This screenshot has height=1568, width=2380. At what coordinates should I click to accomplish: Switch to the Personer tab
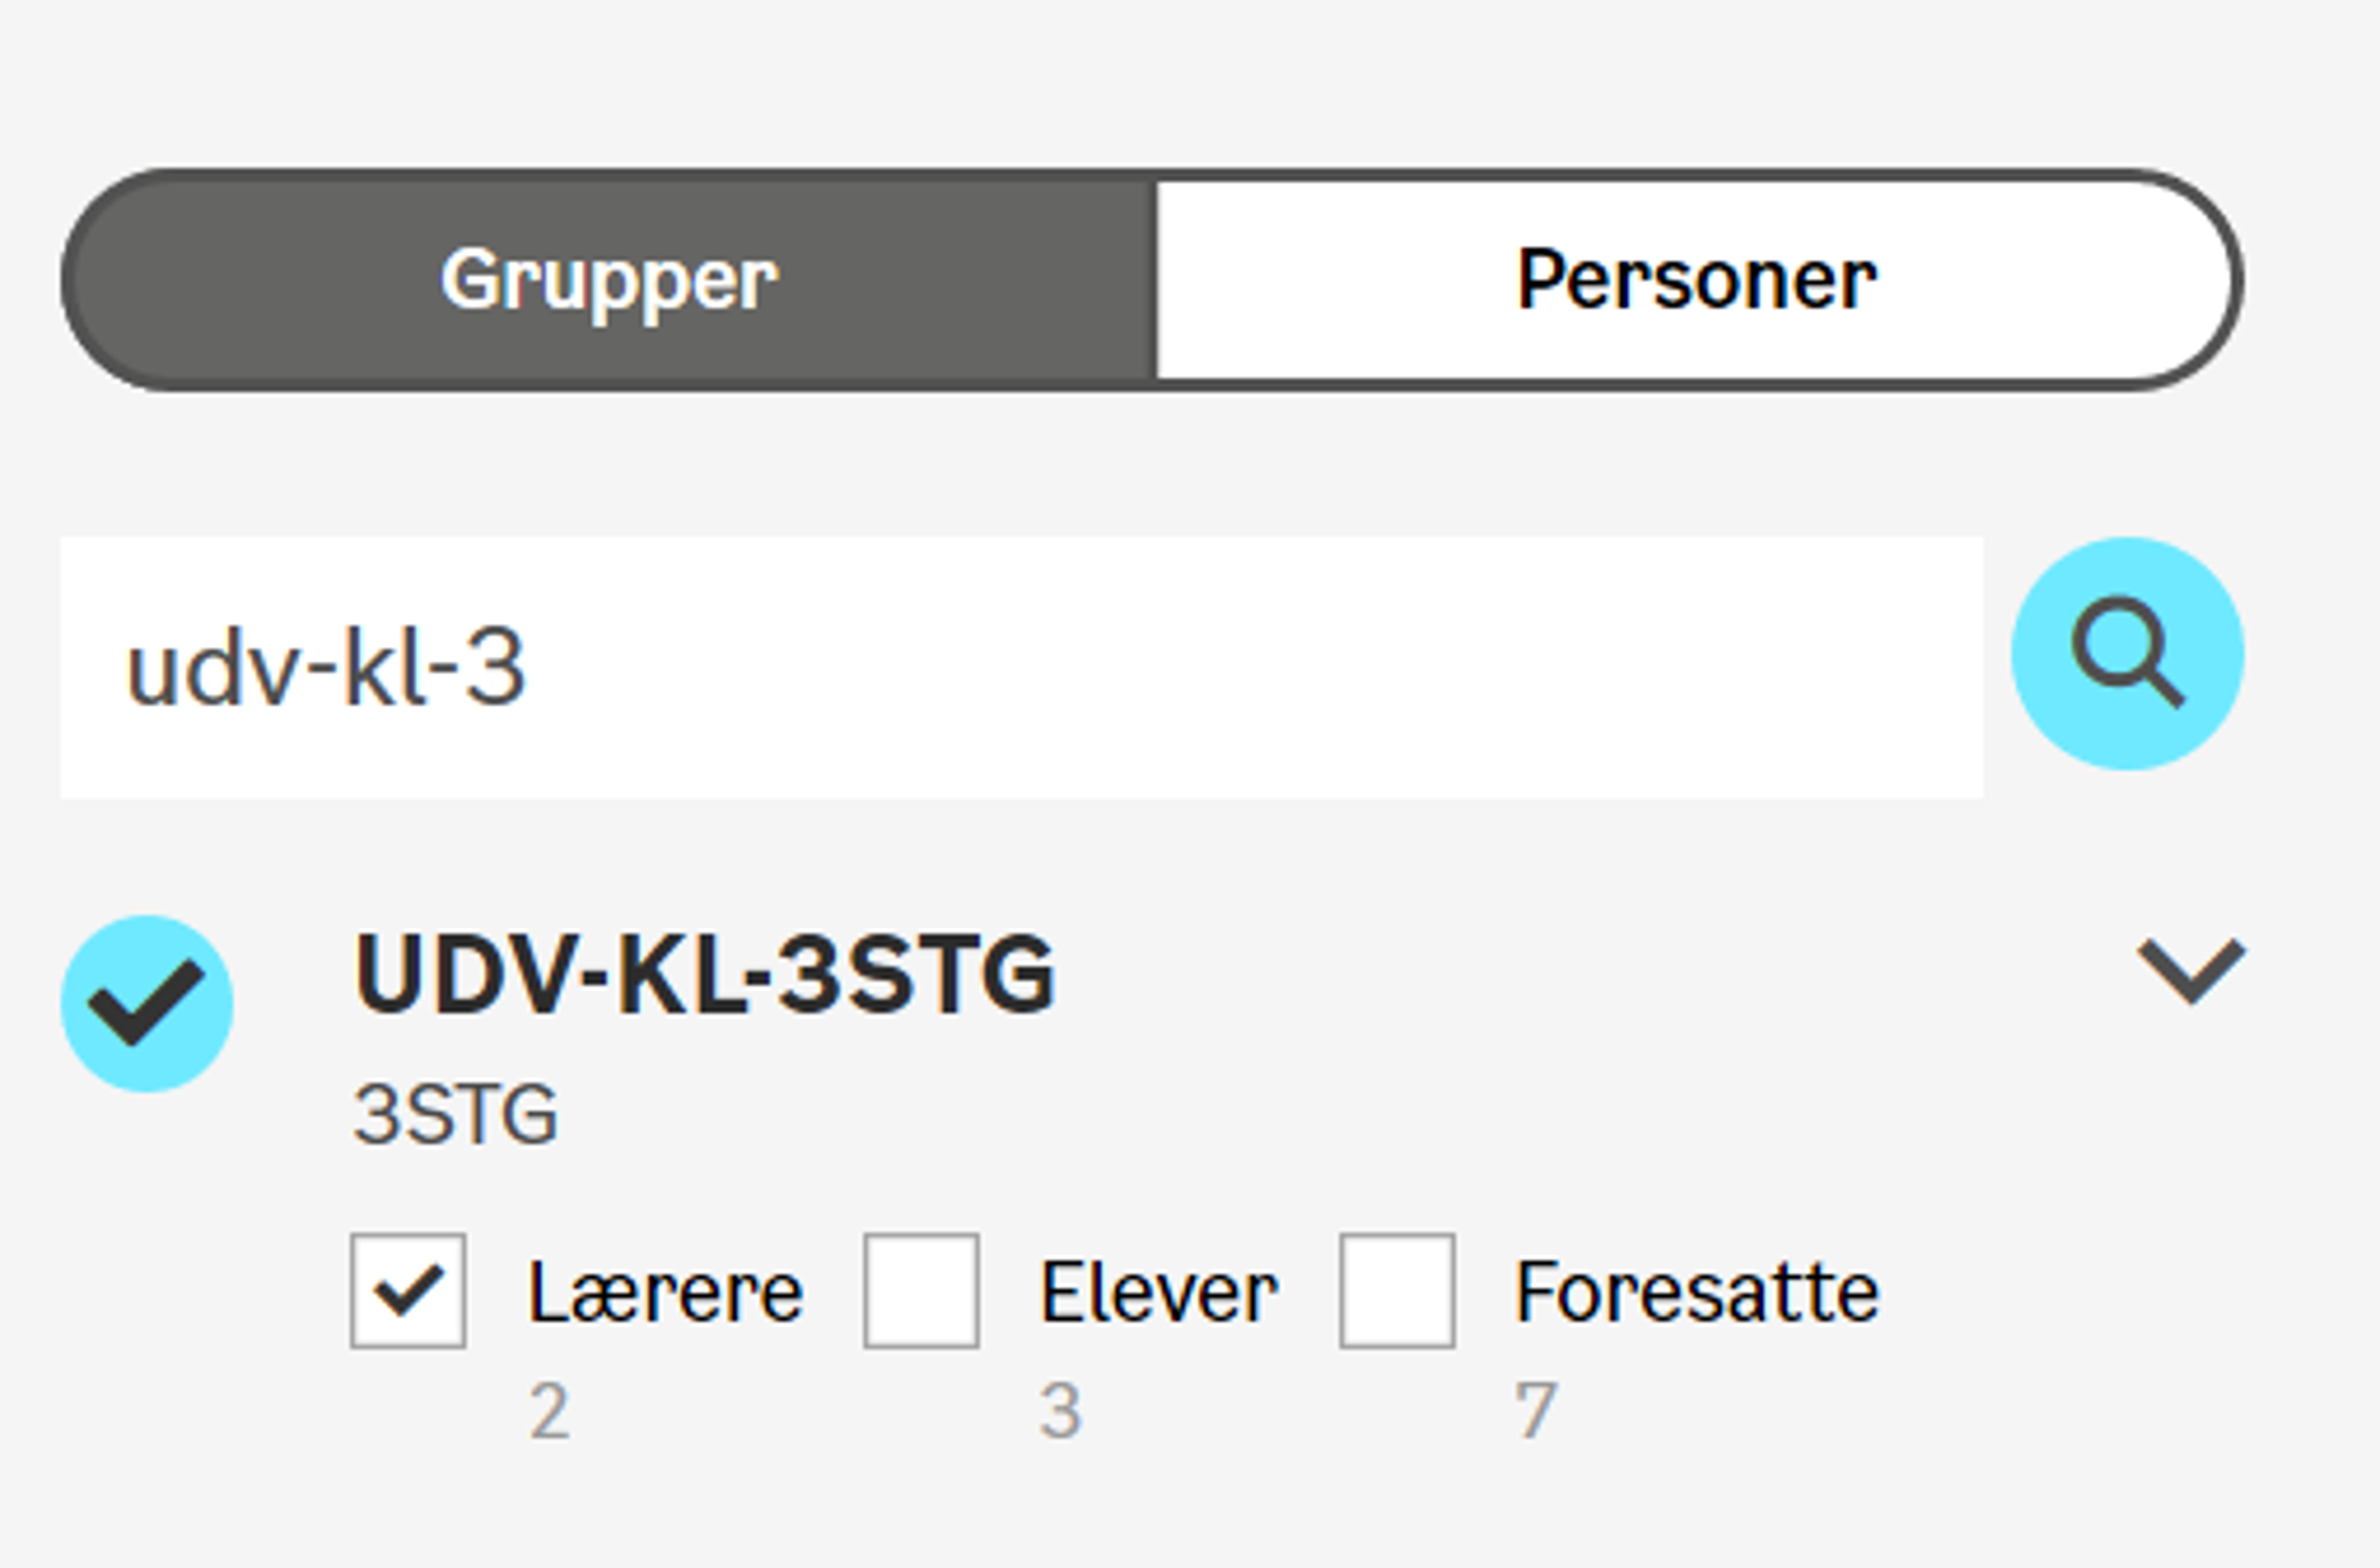pos(1696,280)
